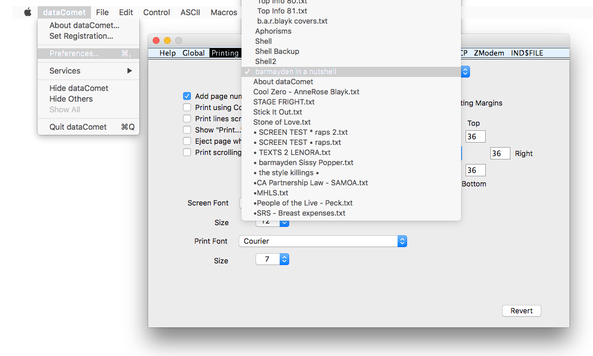Toggle the Show "Print..." checkbox

[x=187, y=130]
